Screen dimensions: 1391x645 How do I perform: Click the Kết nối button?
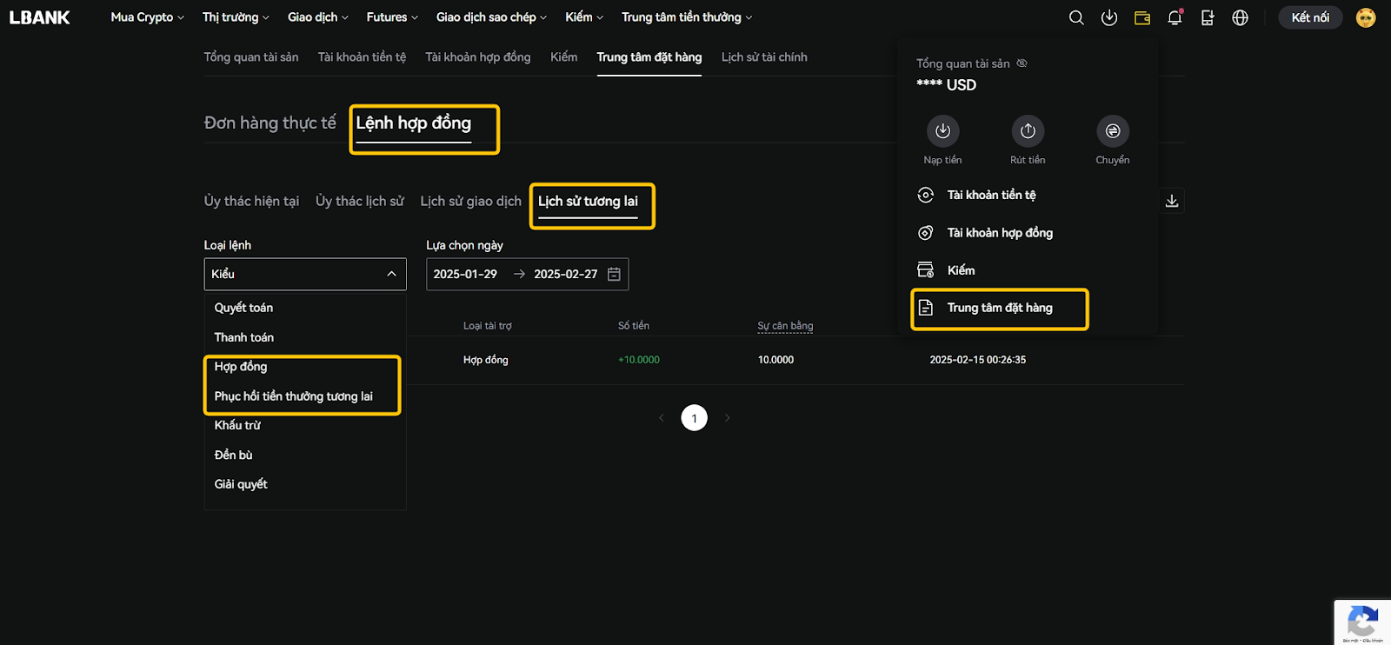[x=1309, y=17]
